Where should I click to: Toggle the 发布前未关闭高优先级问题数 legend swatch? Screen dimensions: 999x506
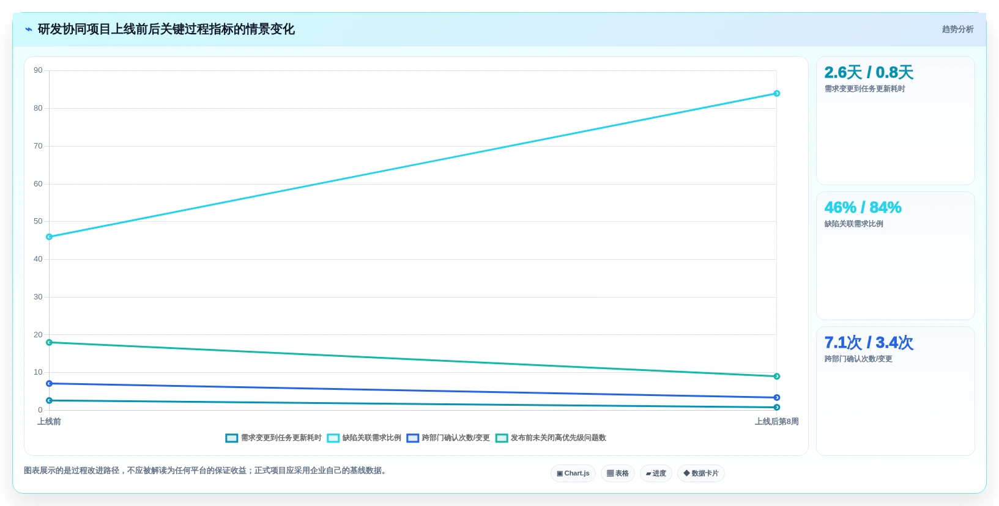[x=502, y=438]
